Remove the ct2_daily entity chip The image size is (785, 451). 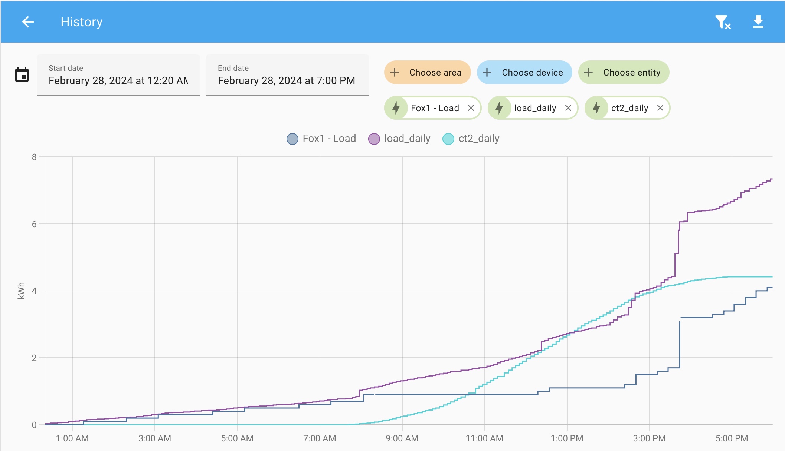coord(660,108)
